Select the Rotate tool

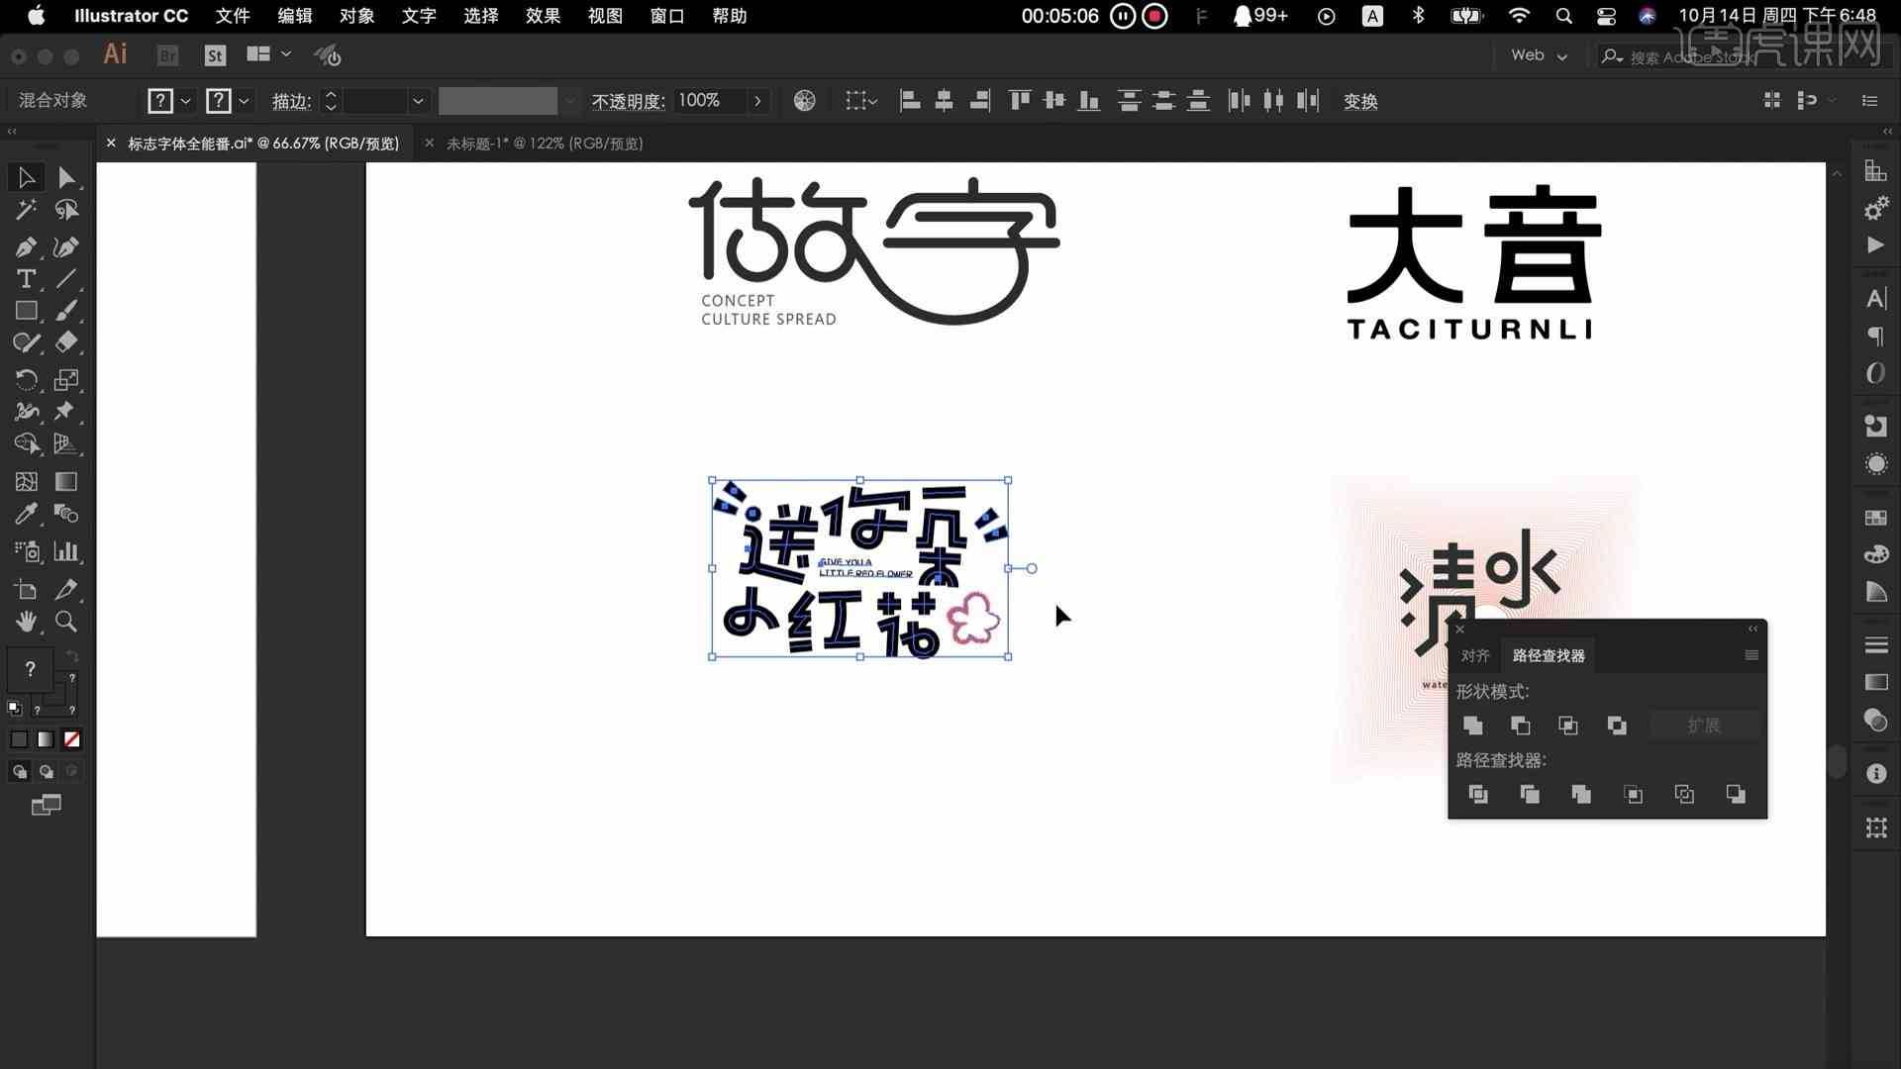point(24,380)
